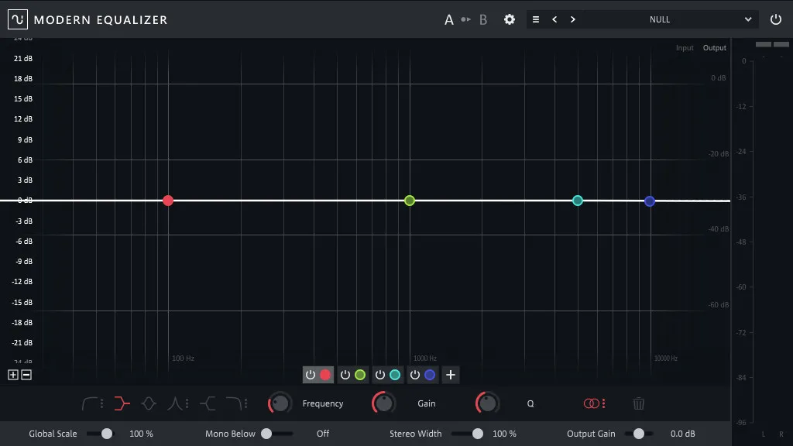Click the Modern Equalizer logo icon

[x=18, y=19]
